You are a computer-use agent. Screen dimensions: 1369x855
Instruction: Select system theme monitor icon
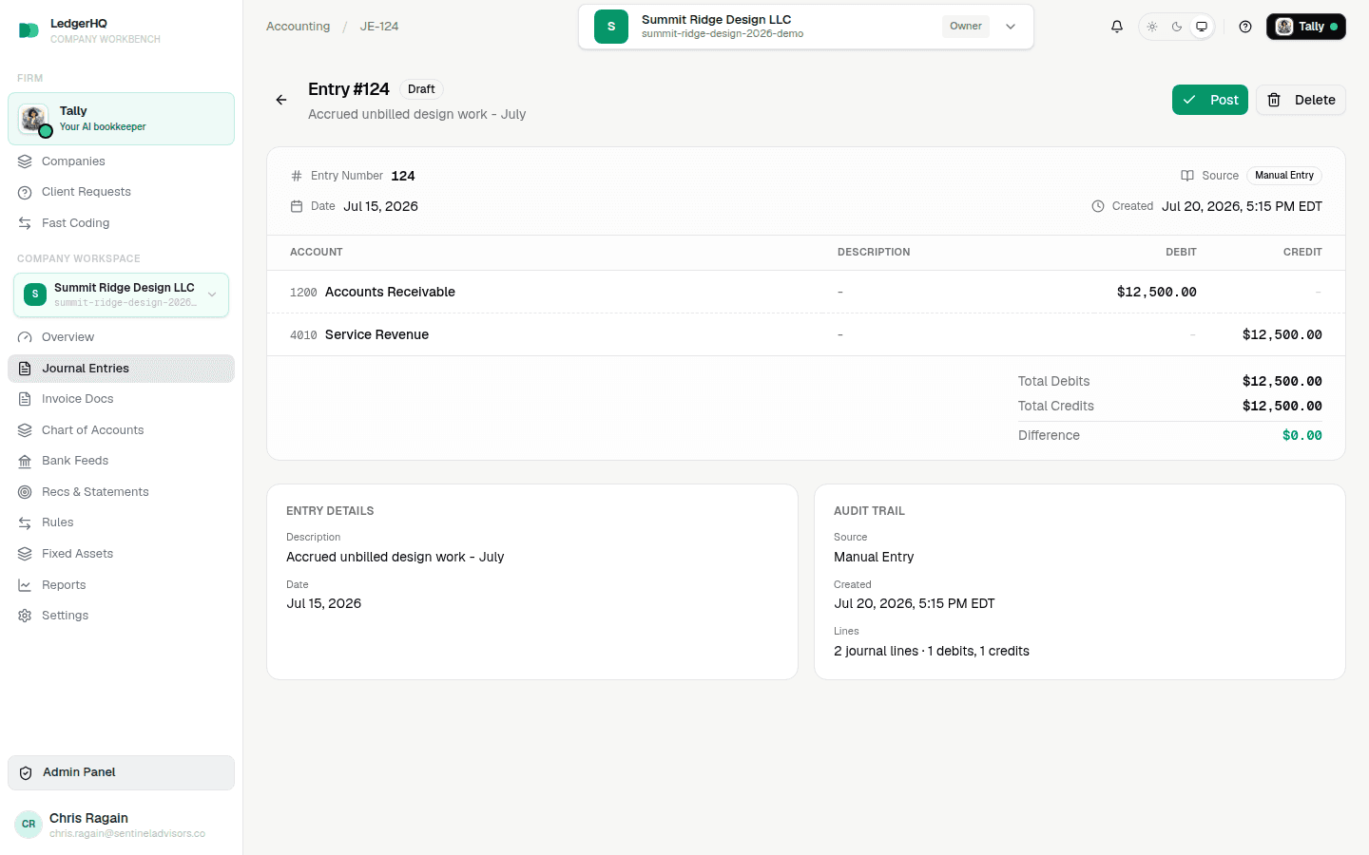point(1202,27)
